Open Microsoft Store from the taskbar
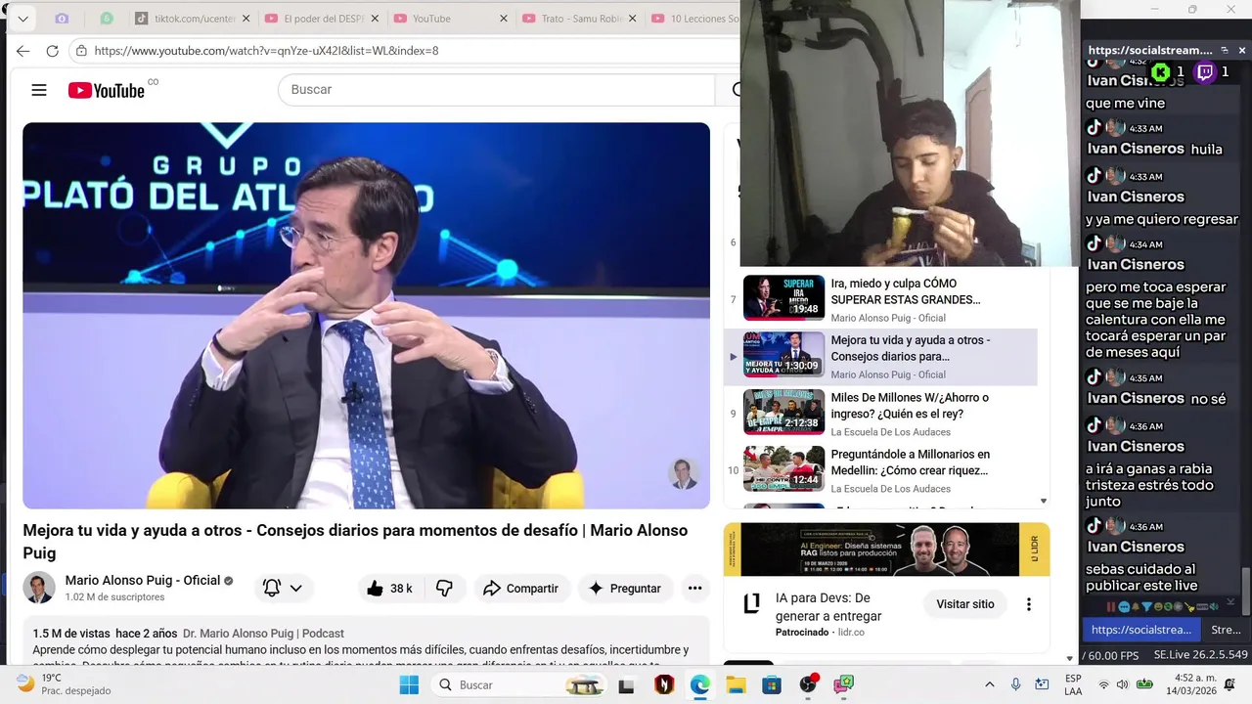1252x704 pixels. [772, 684]
